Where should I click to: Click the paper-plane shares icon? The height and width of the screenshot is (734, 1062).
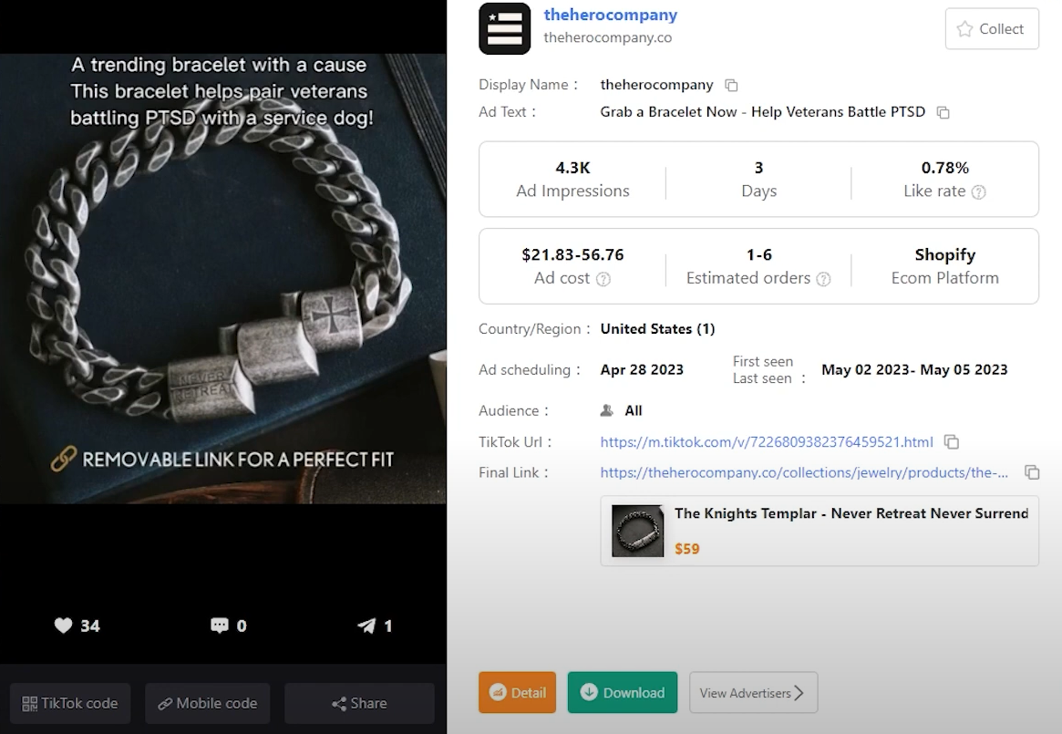(366, 625)
